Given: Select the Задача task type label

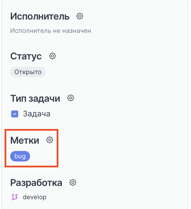Looking at the screenshot, I should (x=37, y=114).
